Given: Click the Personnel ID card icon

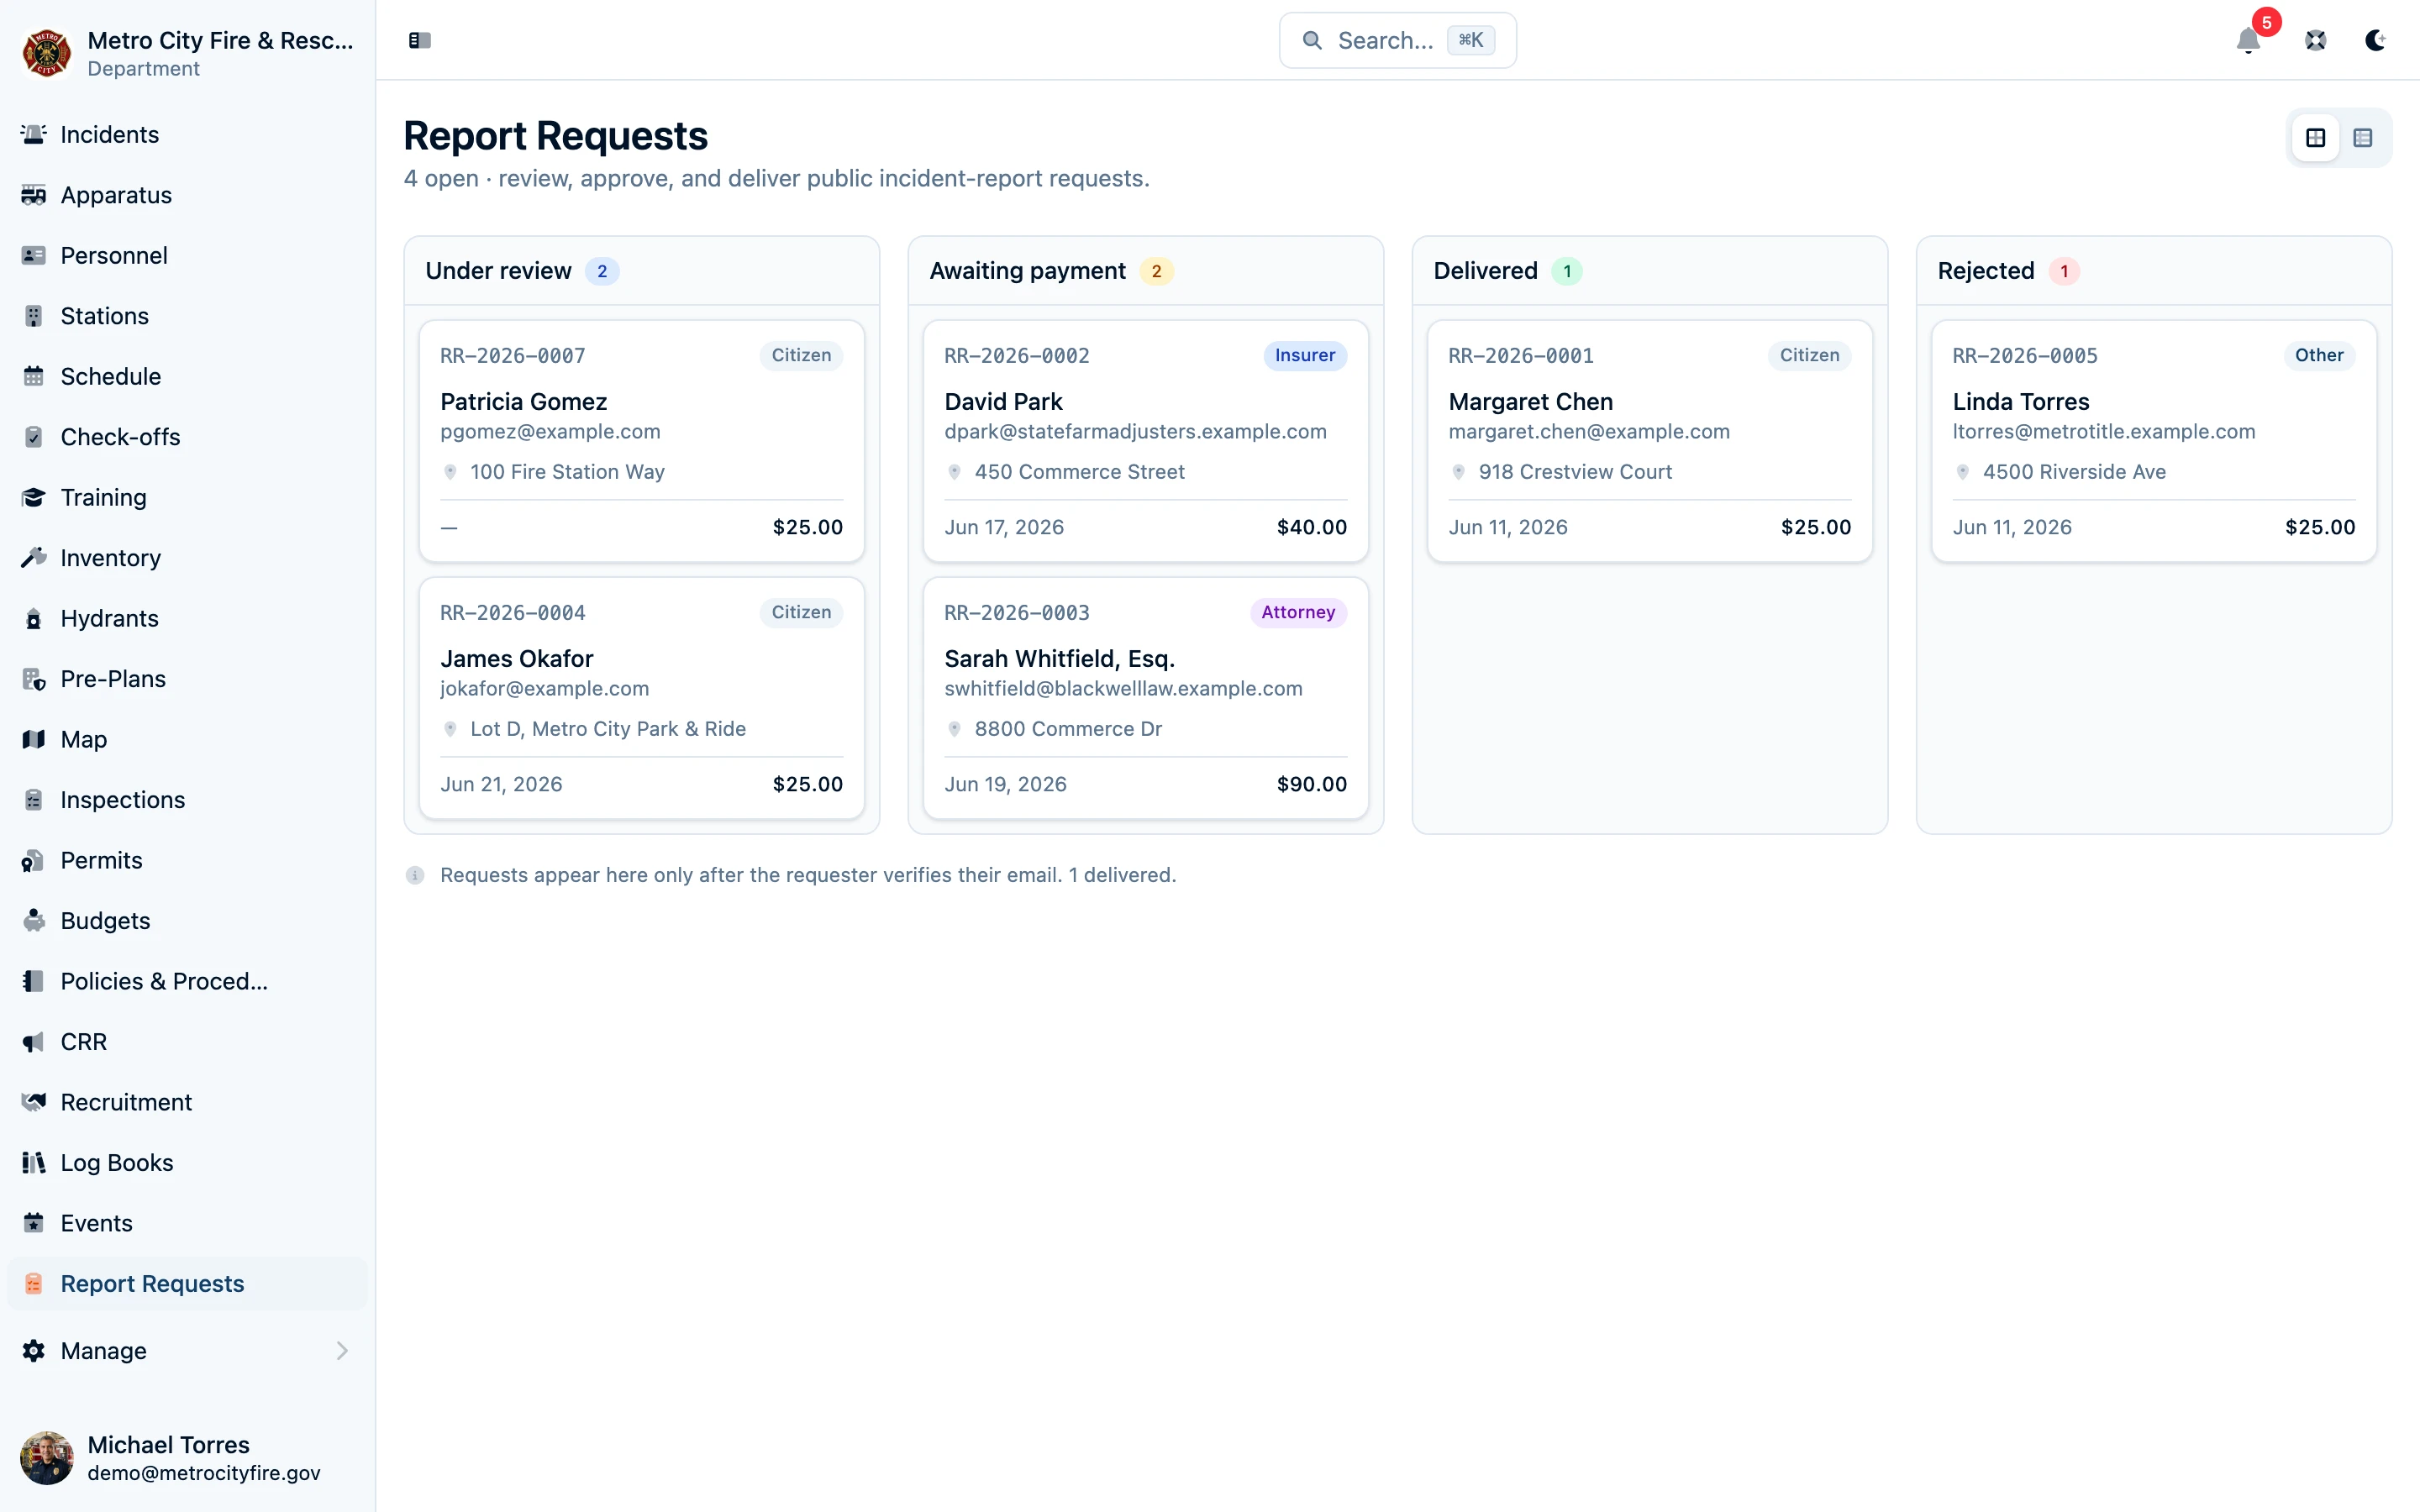Looking at the screenshot, I should tap(34, 255).
